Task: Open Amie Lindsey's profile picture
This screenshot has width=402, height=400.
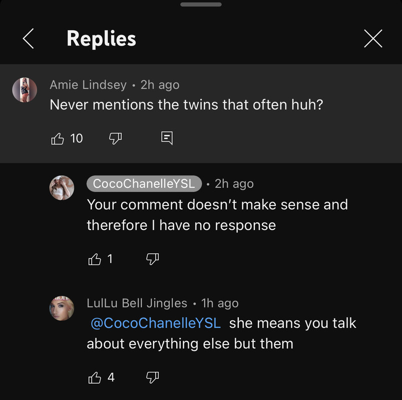Action: [x=25, y=90]
